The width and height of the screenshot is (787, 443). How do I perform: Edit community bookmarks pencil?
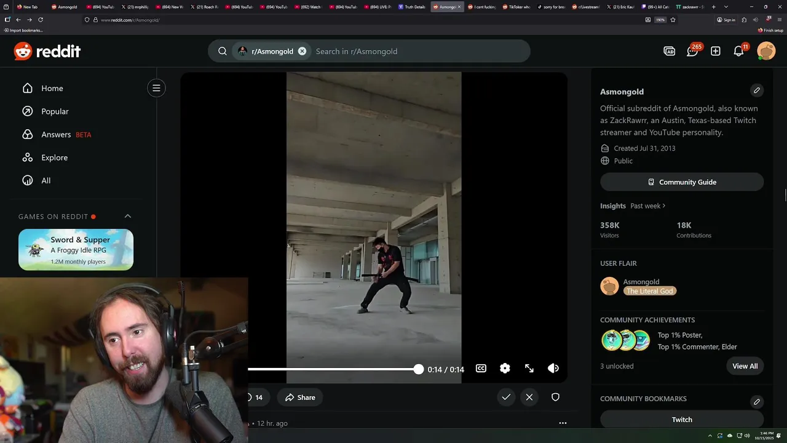(757, 402)
